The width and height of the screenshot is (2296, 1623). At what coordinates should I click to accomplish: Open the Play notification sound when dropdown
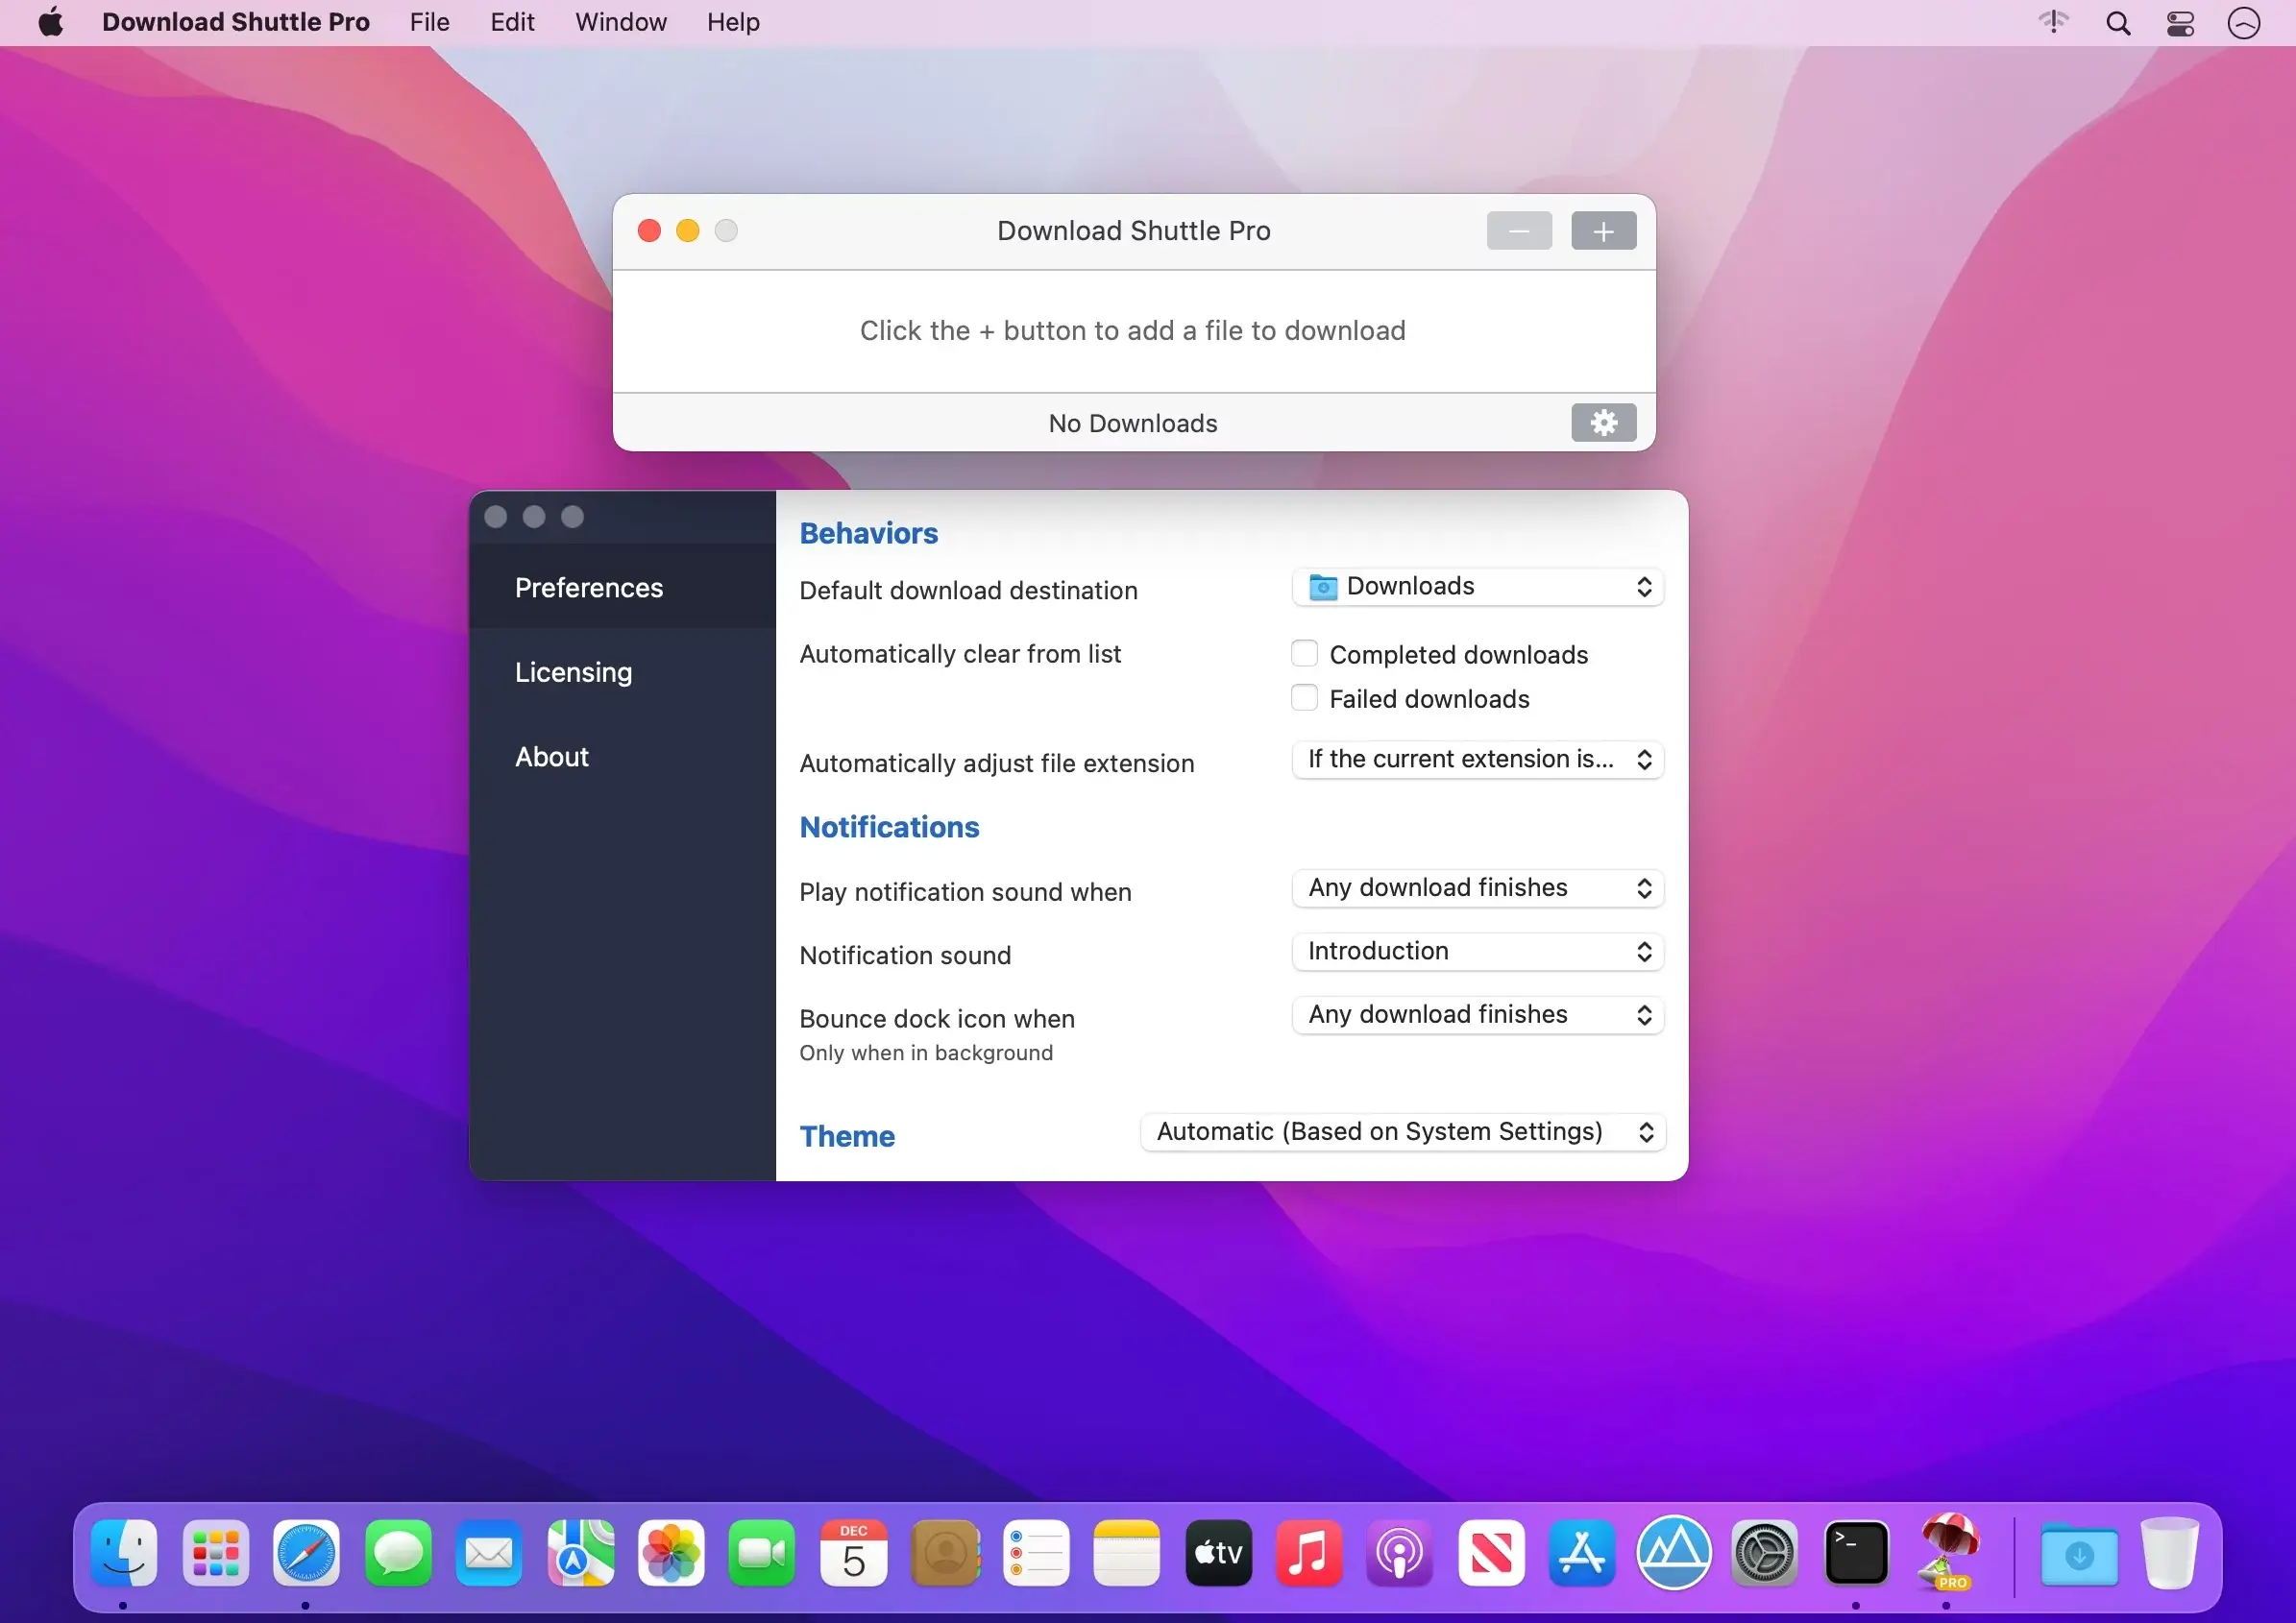coord(1477,888)
